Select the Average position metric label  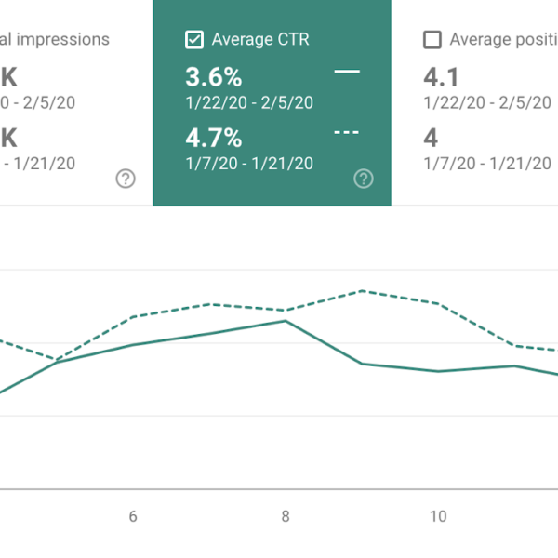[x=503, y=39]
